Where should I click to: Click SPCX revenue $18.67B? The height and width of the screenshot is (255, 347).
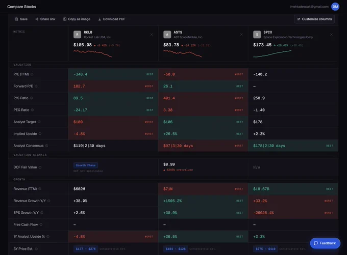tap(261, 189)
